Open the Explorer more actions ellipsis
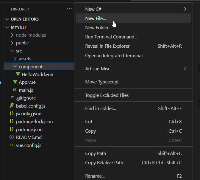Image resolution: width=200 pixels, height=180 pixels. [69, 9]
